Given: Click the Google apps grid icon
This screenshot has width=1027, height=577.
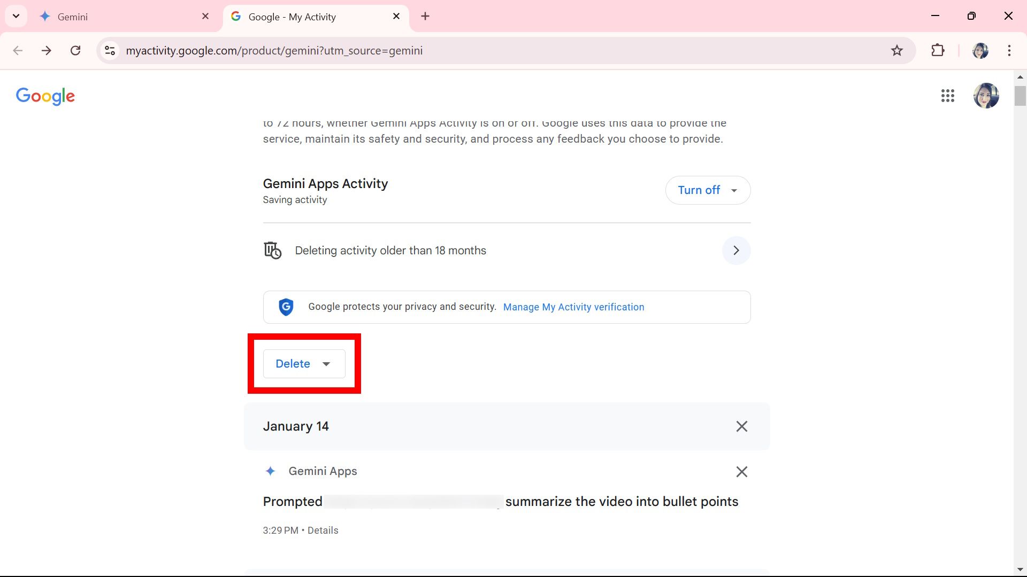Looking at the screenshot, I should pyautogui.click(x=948, y=95).
